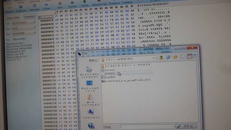Click hex offset row 000001A0

coord(50,114)
